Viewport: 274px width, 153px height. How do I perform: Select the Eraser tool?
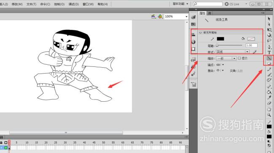point(269,103)
